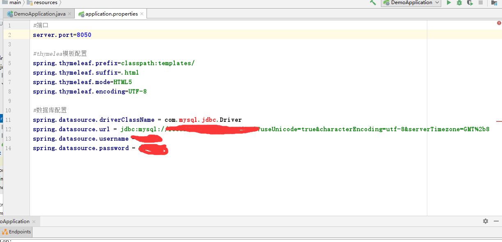Close the application.properties tab

(x=142, y=14)
